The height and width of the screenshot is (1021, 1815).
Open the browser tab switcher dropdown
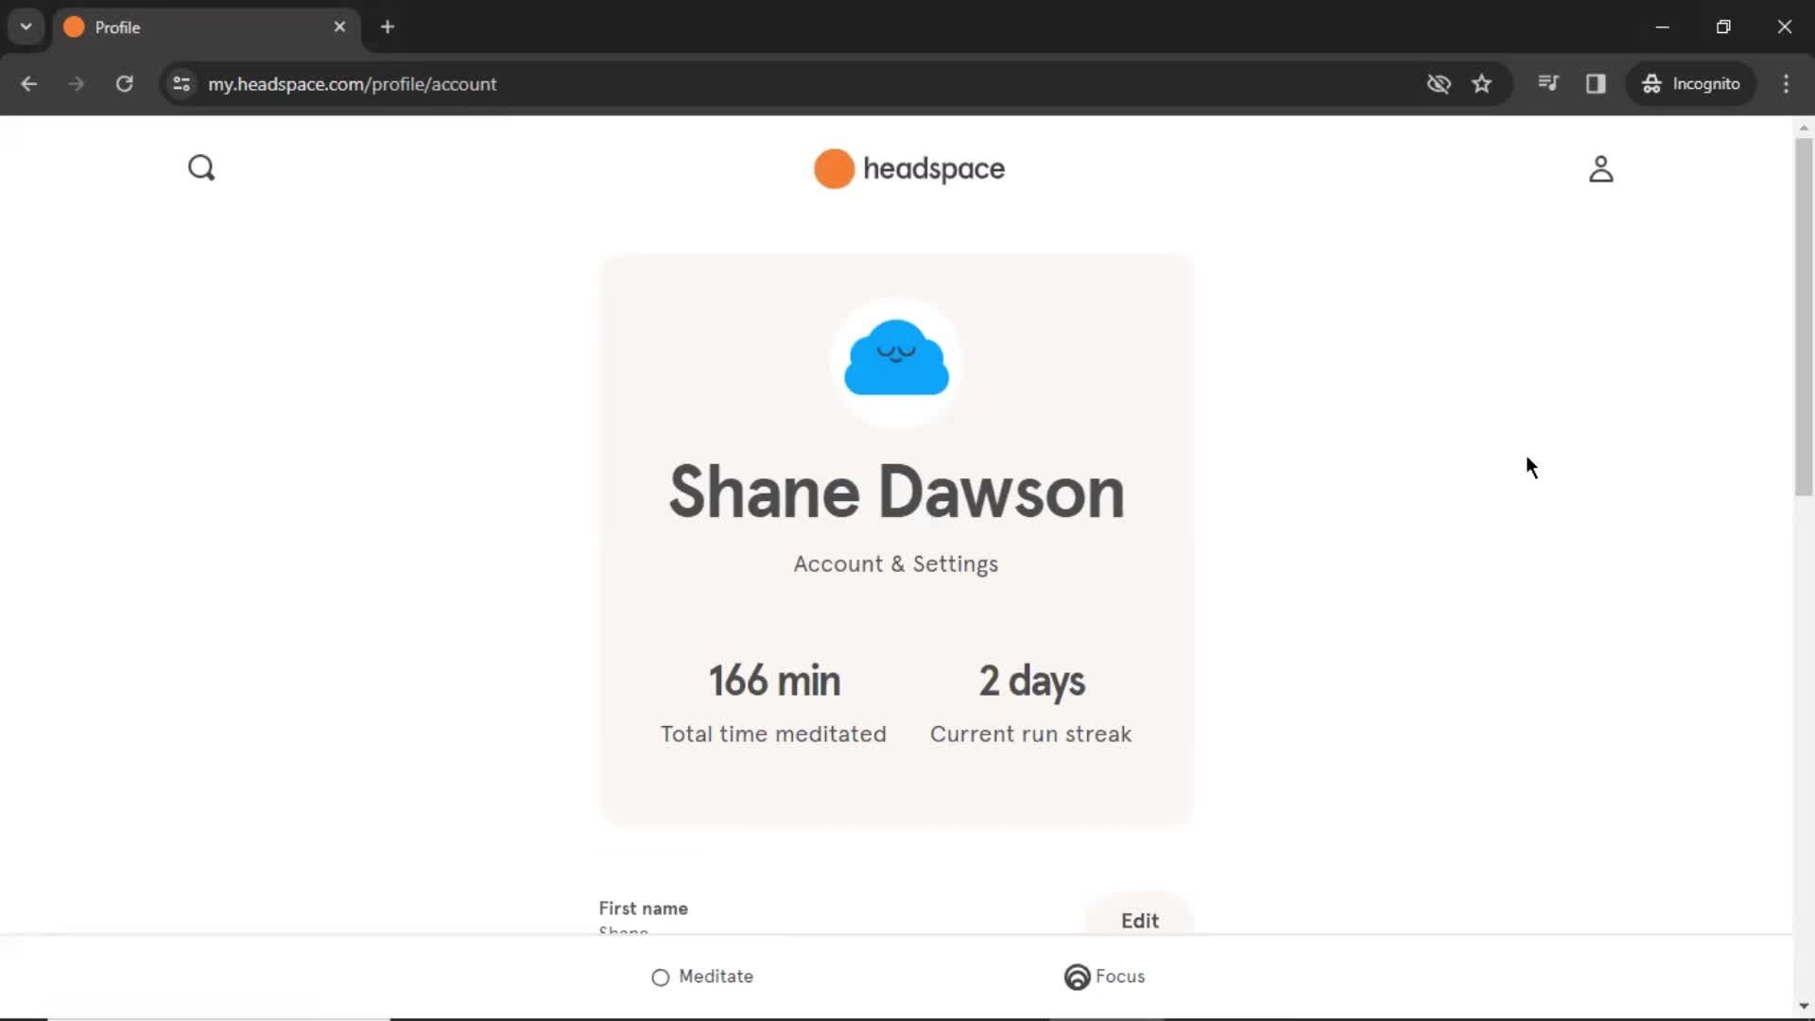[x=26, y=26]
